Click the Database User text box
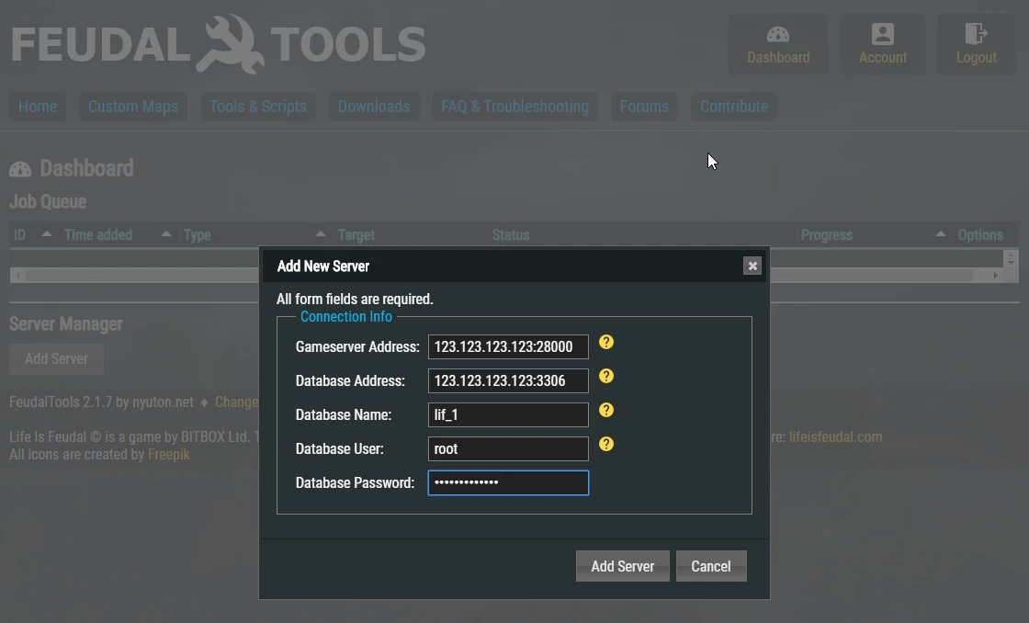1029x623 pixels. 508,448
